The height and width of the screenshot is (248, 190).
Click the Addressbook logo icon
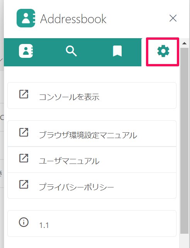click(x=26, y=18)
